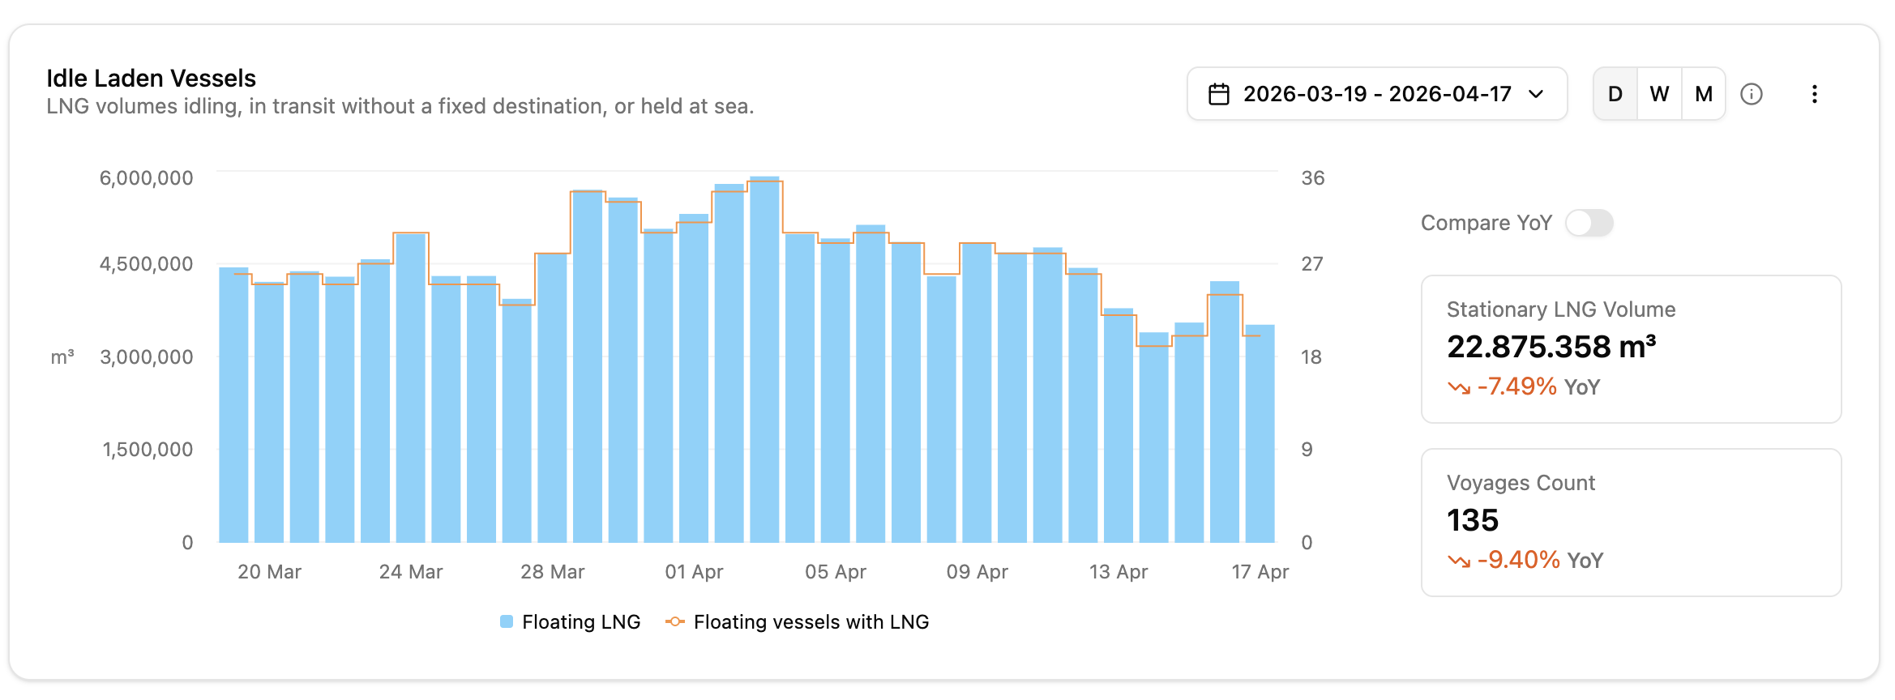Click the info circle icon
Viewport: 1895px width, 700px height.
point(1752,94)
